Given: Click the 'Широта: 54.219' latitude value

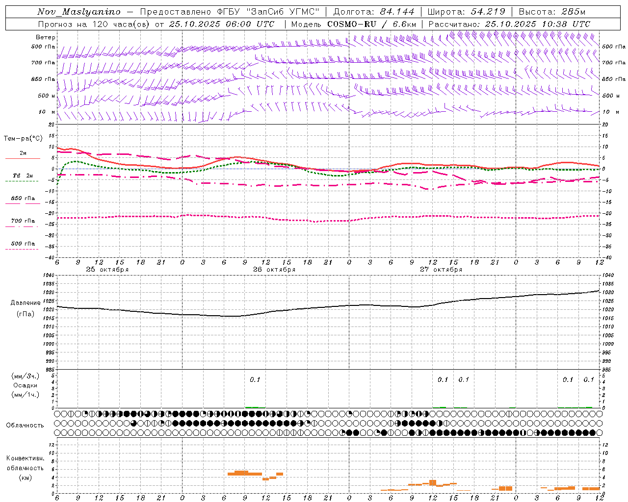Looking at the screenshot, I should pyautogui.click(x=467, y=12).
